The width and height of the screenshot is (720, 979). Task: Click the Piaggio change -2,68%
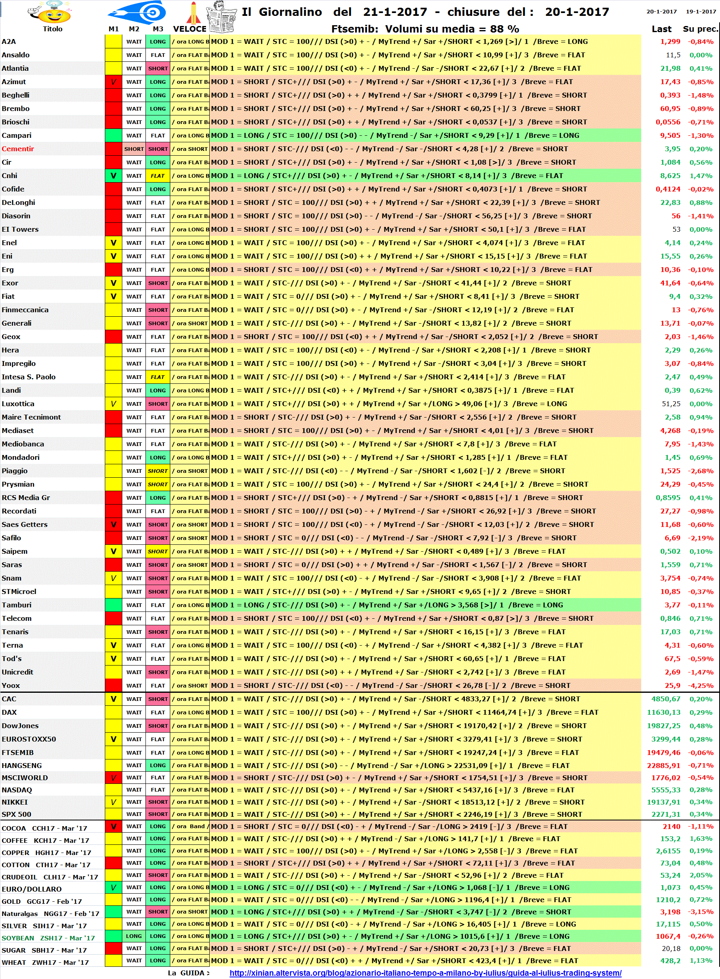point(701,471)
